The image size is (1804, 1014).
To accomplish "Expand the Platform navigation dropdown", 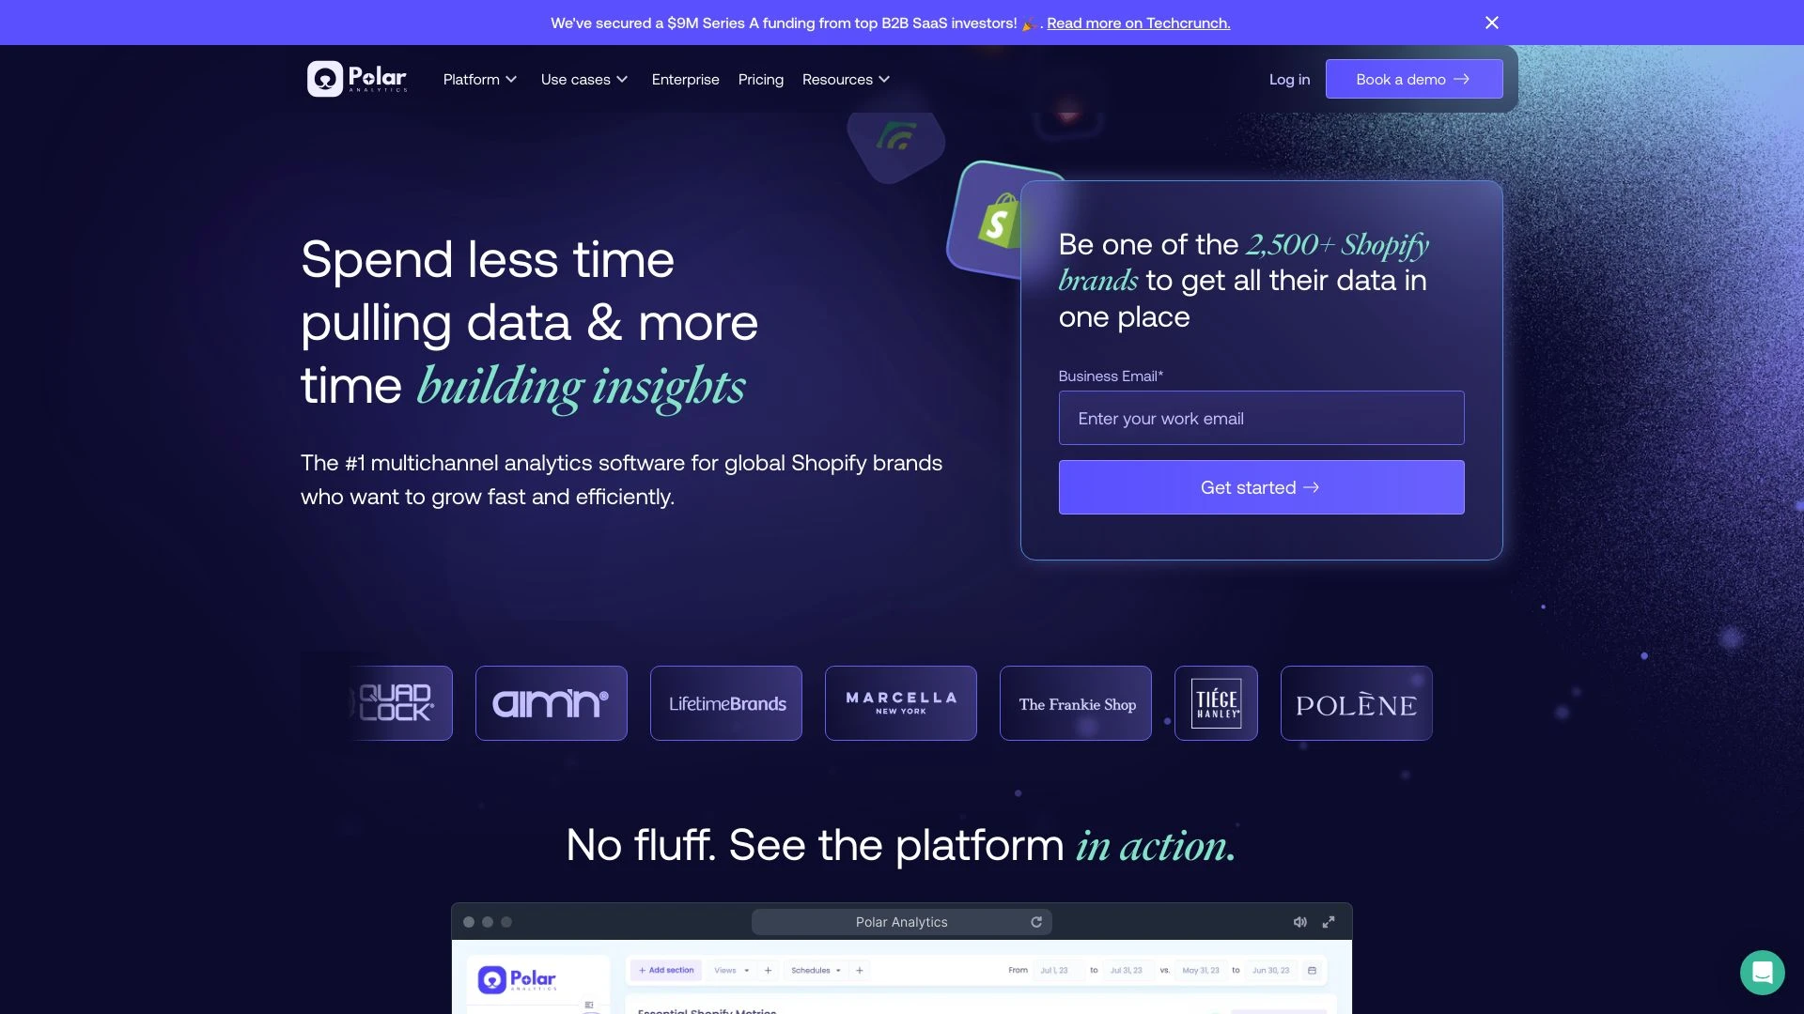I will [479, 78].
